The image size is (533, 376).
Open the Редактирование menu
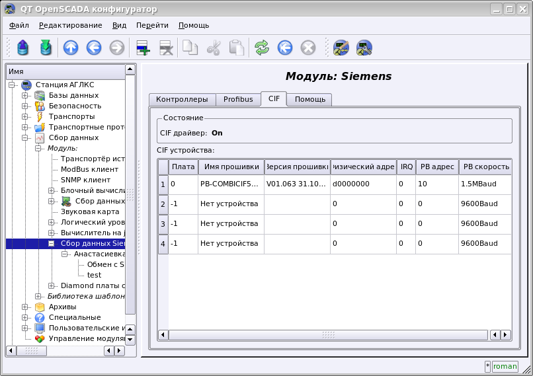[x=70, y=25]
